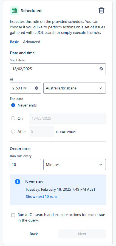Click the green Scheduled calendar icon
116x246 pixels.
pyautogui.click(x=14, y=10)
